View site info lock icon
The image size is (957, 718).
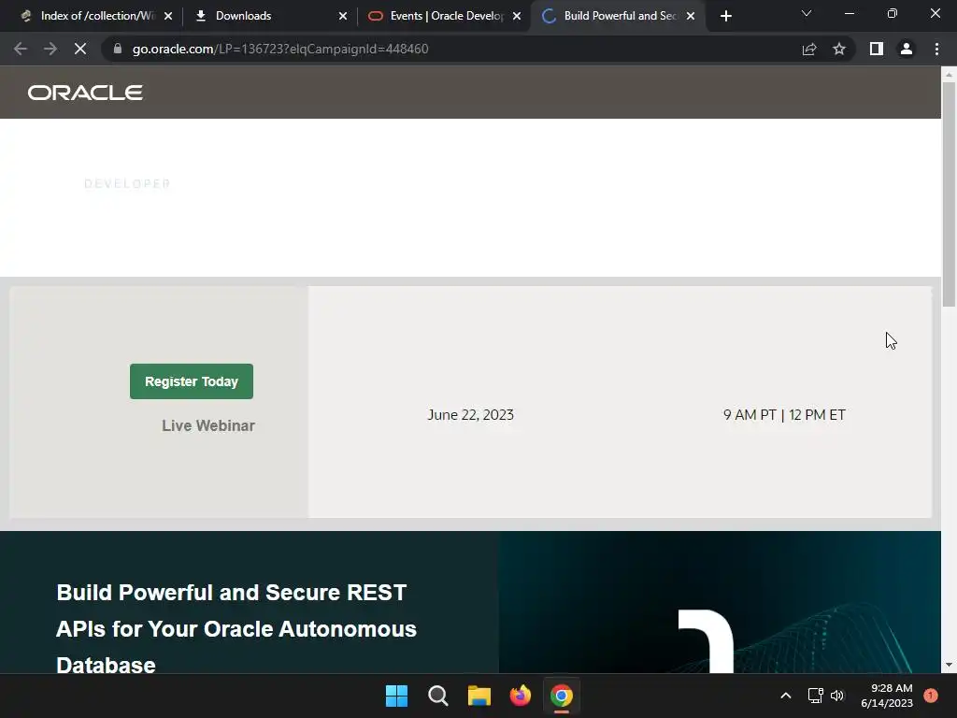click(x=118, y=49)
